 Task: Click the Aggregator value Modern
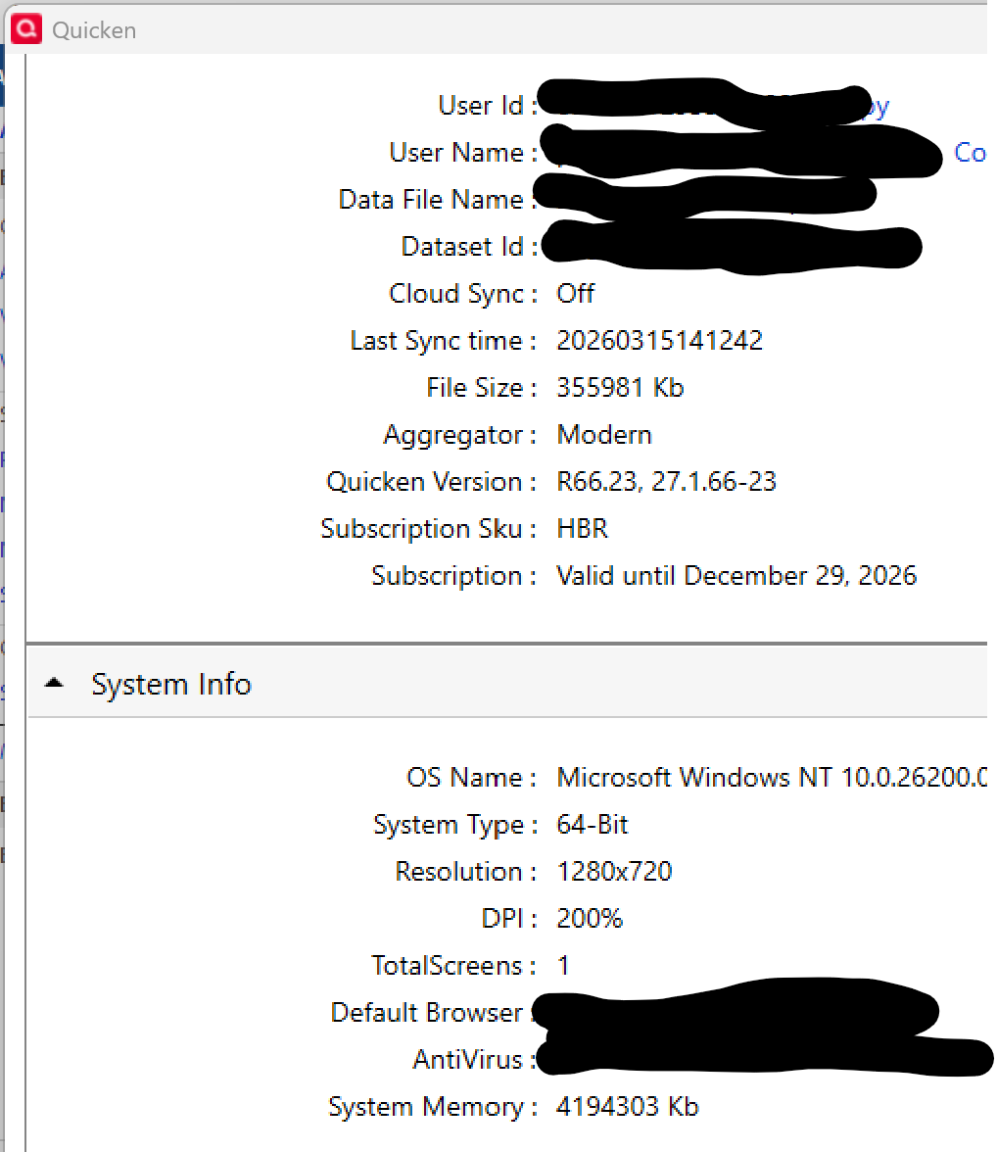(x=604, y=435)
